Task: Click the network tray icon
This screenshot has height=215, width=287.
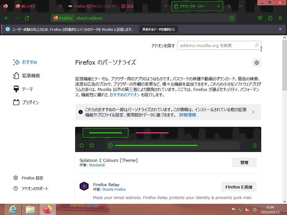Action: coord(240,210)
